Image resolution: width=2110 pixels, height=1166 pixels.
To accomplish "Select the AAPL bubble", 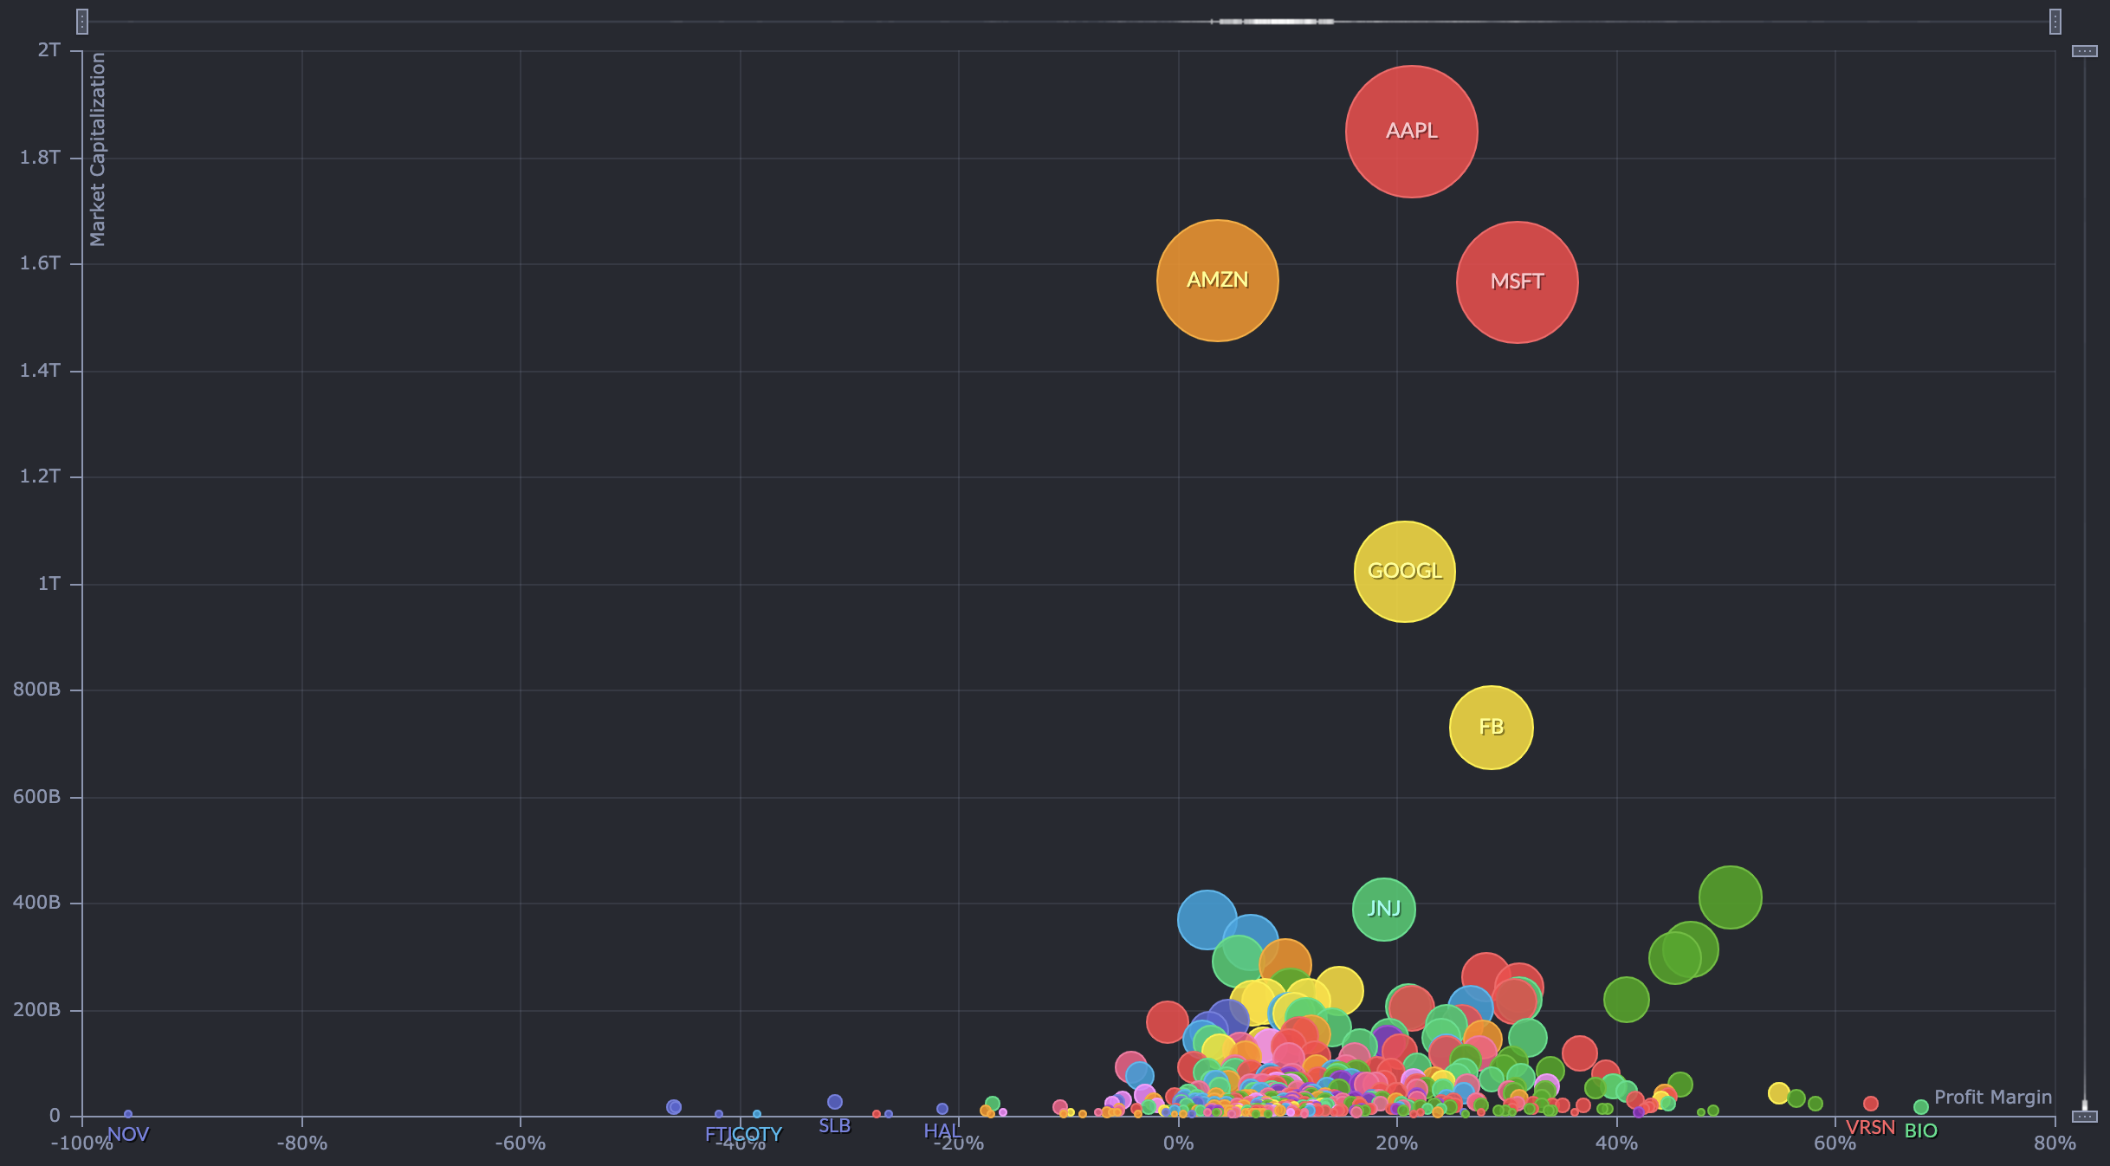I will tap(1411, 132).
